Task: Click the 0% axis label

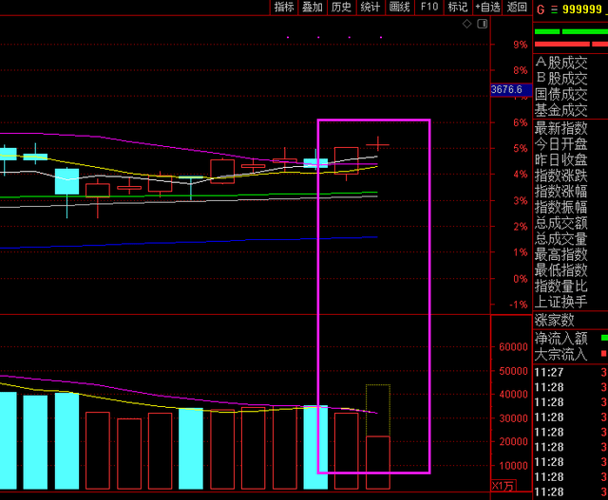Action: click(521, 279)
